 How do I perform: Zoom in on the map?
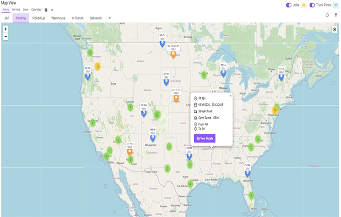click(x=6, y=29)
